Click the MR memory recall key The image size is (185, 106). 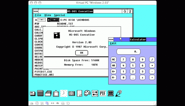114,66
